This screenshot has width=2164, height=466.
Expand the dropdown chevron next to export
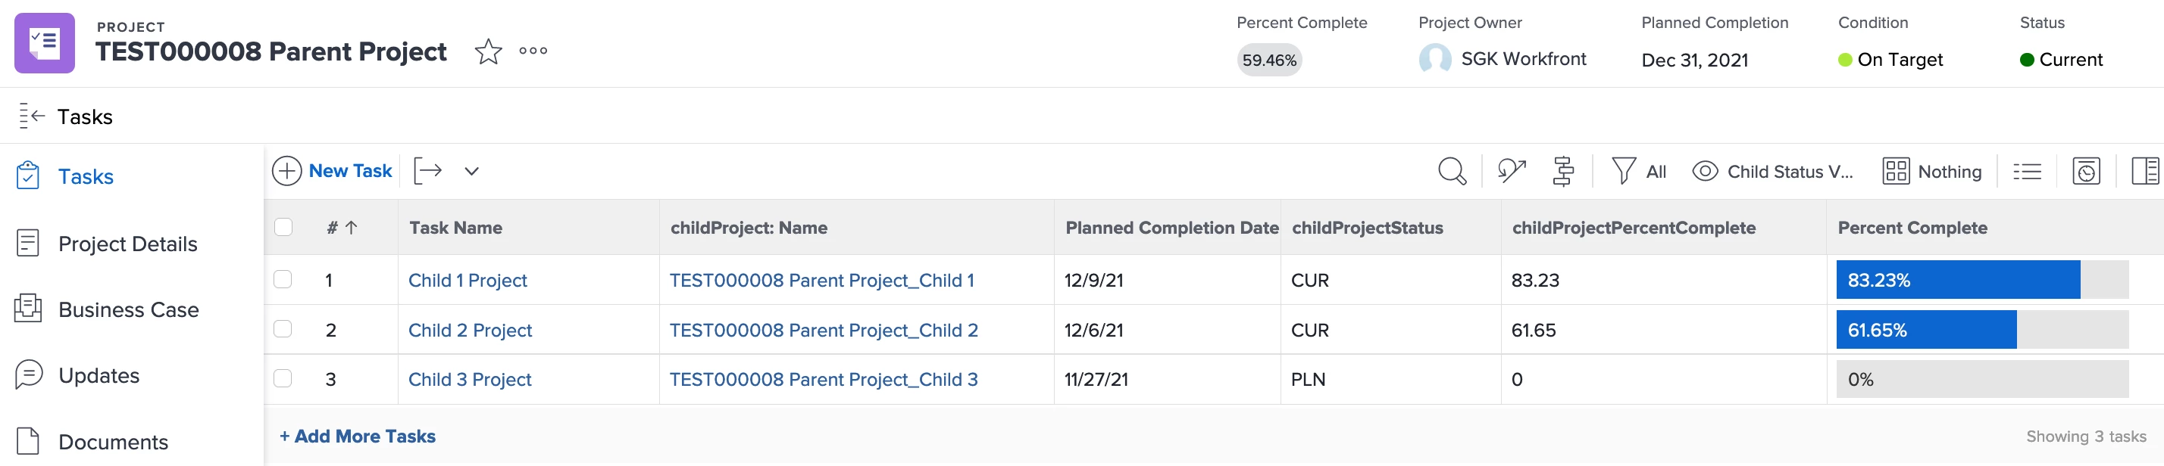point(471,171)
